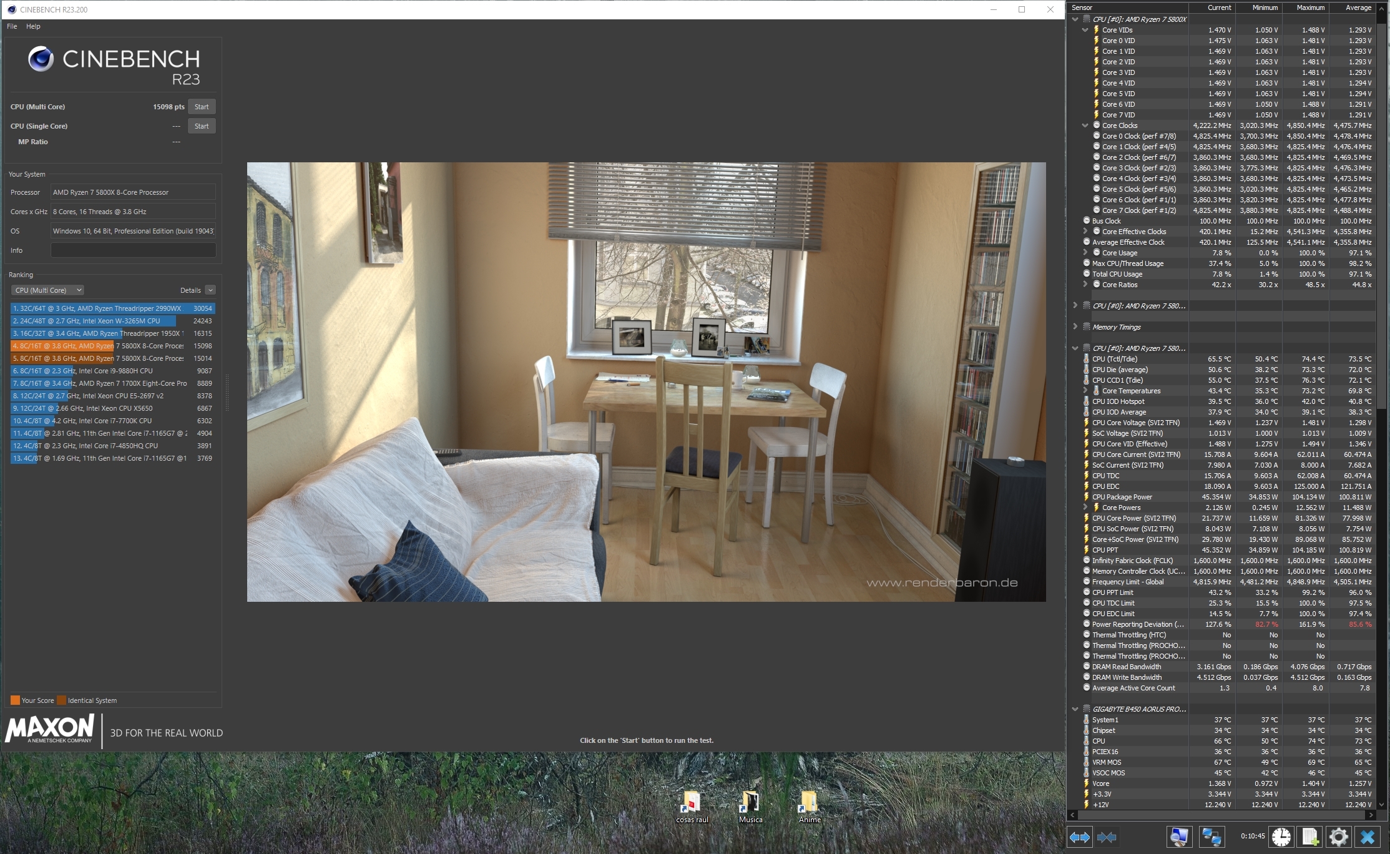Screen dimensions: 1390x854
Task: Toggle the ranking Details arrow button
Action: [x=210, y=290]
